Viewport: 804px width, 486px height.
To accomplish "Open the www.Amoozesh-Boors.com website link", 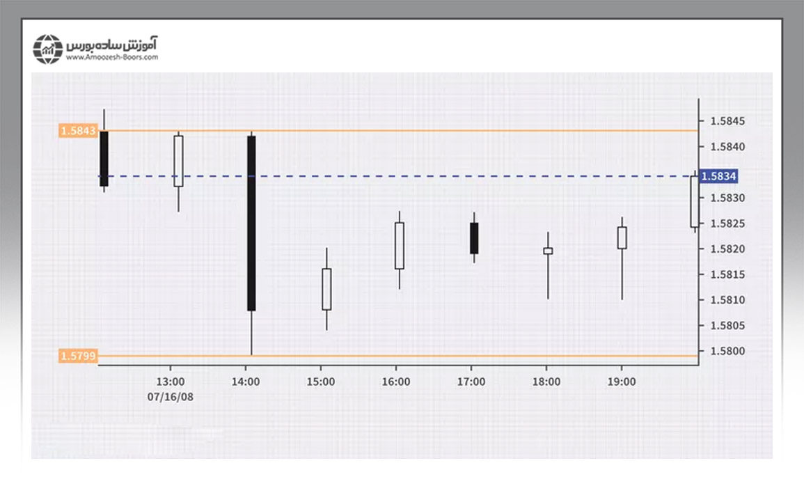I will pyautogui.click(x=112, y=57).
